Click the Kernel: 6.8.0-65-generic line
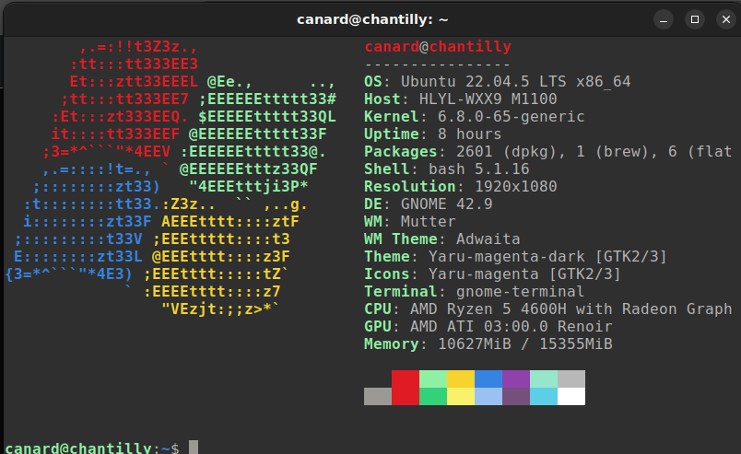The height and width of the screenshot is (454, 741). (x=475, y=116)
